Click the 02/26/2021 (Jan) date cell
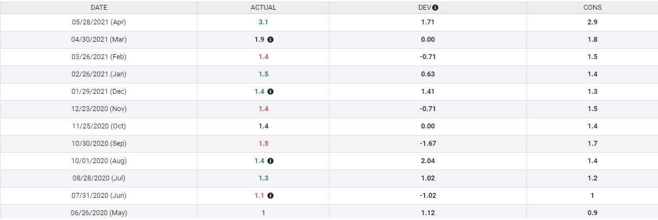Screen dimensions: 658x220 click(99, 74)
